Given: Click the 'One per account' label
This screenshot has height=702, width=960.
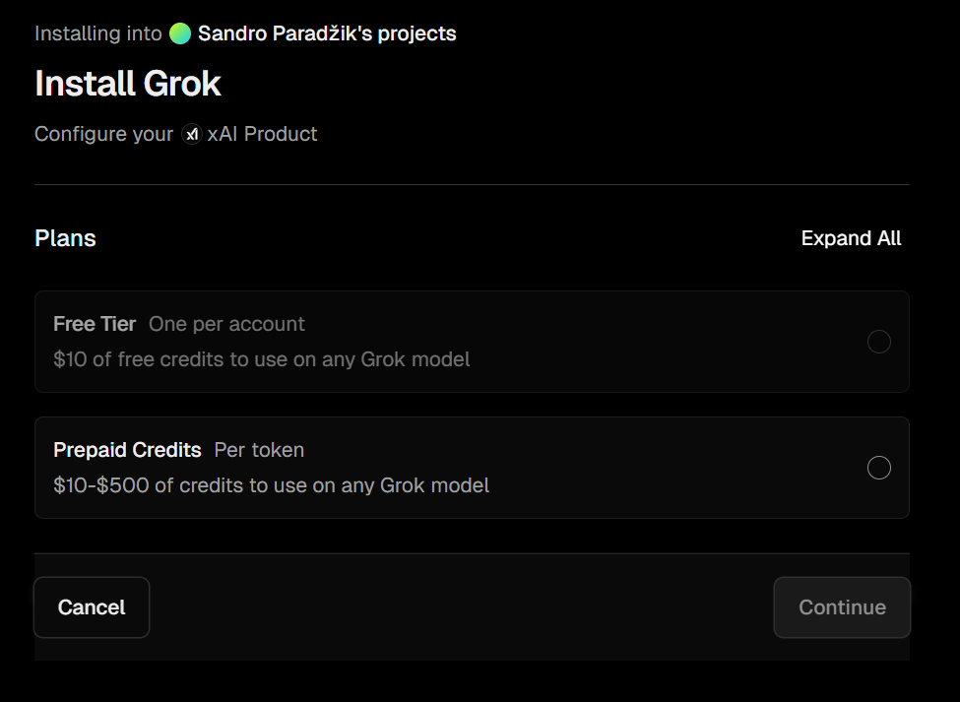Looking at the screenshot, I should coord(226,324).
